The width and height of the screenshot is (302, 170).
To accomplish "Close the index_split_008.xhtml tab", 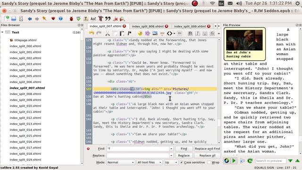I will (167, 26).
